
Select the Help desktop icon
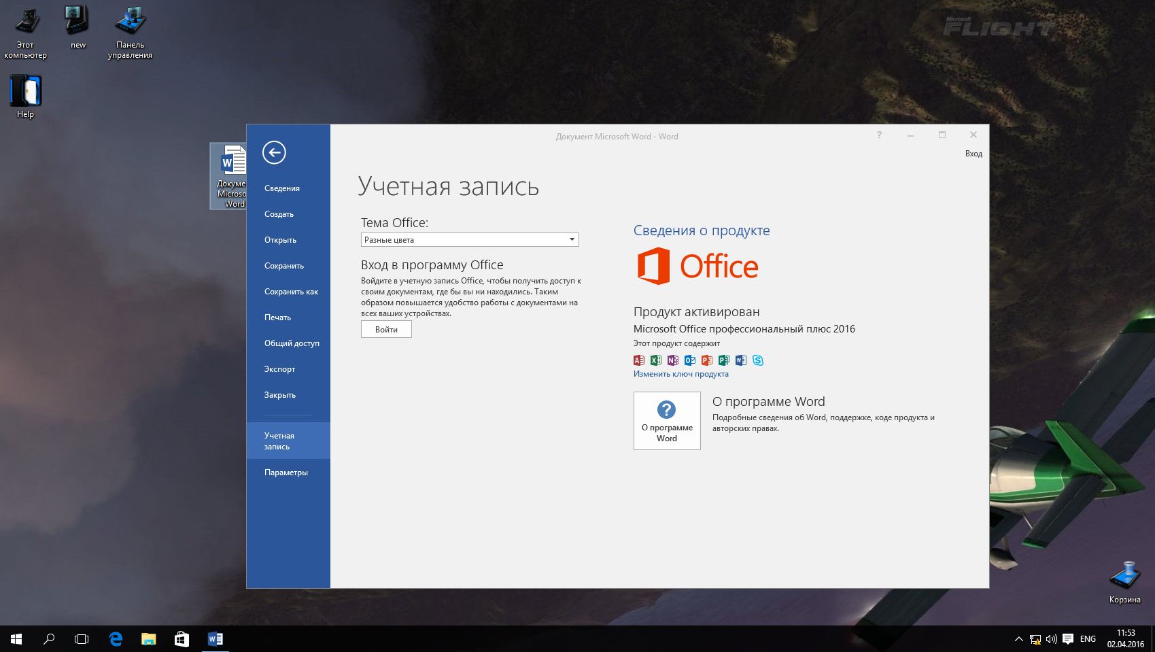click(26, 97)
